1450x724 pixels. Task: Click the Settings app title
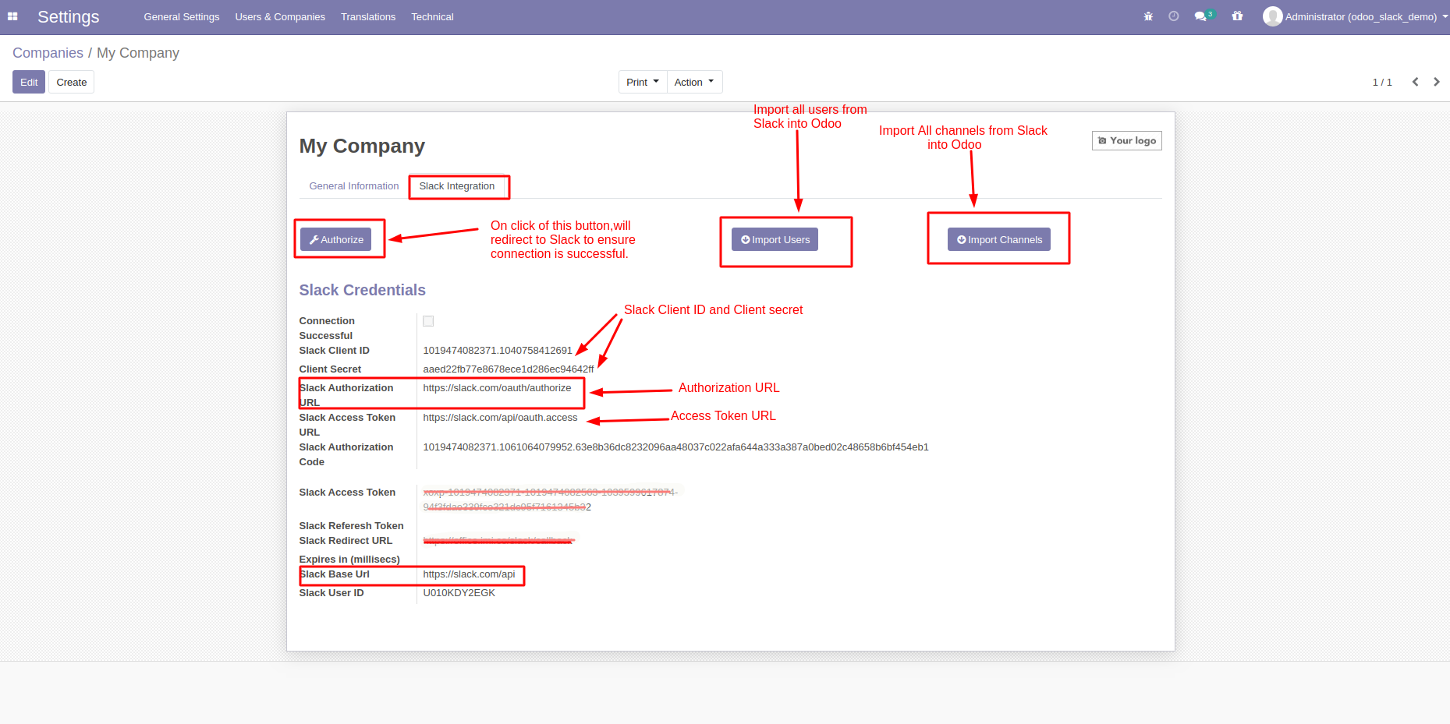[x=69, y=16]
